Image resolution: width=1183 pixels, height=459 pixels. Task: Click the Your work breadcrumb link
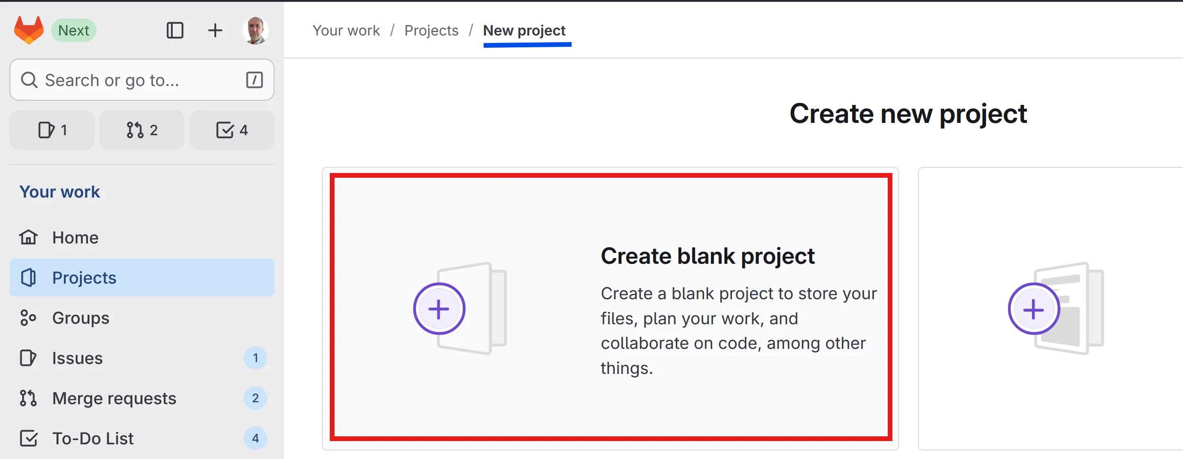tap(346, 30)
